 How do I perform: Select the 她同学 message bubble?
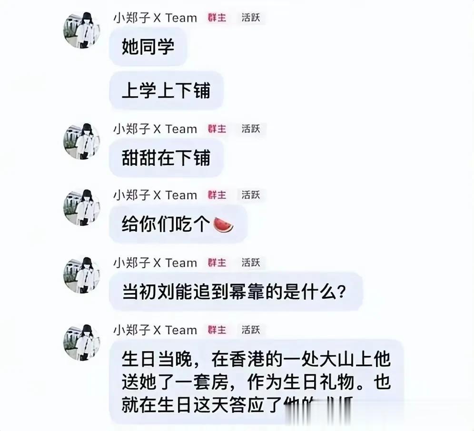tap(148, 47)
